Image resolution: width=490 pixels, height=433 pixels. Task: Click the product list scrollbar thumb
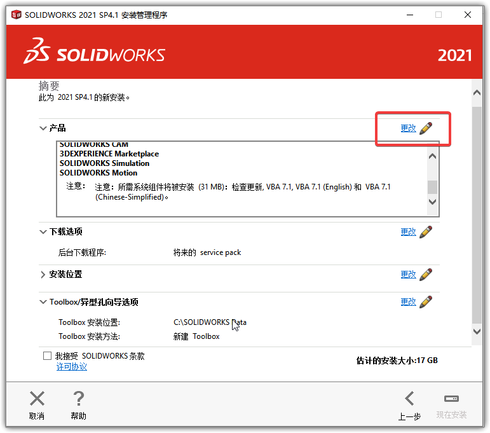tap(433, 188)
